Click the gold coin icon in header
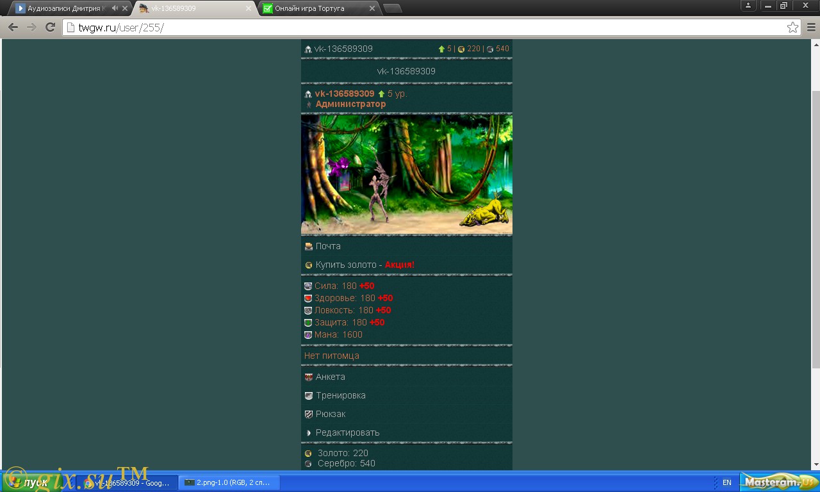 (x=461, y=49)
